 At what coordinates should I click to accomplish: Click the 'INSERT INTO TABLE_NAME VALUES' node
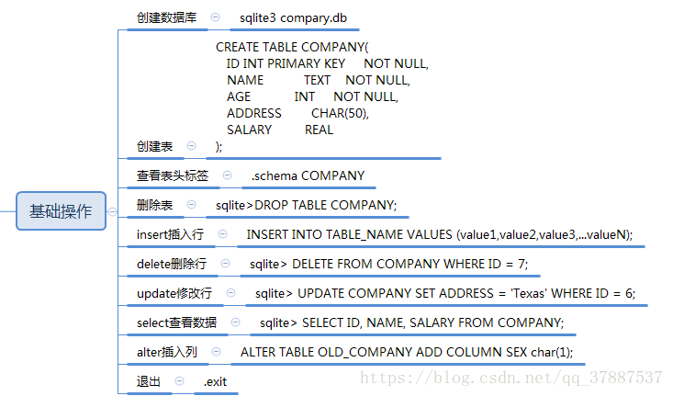(440, 234)
